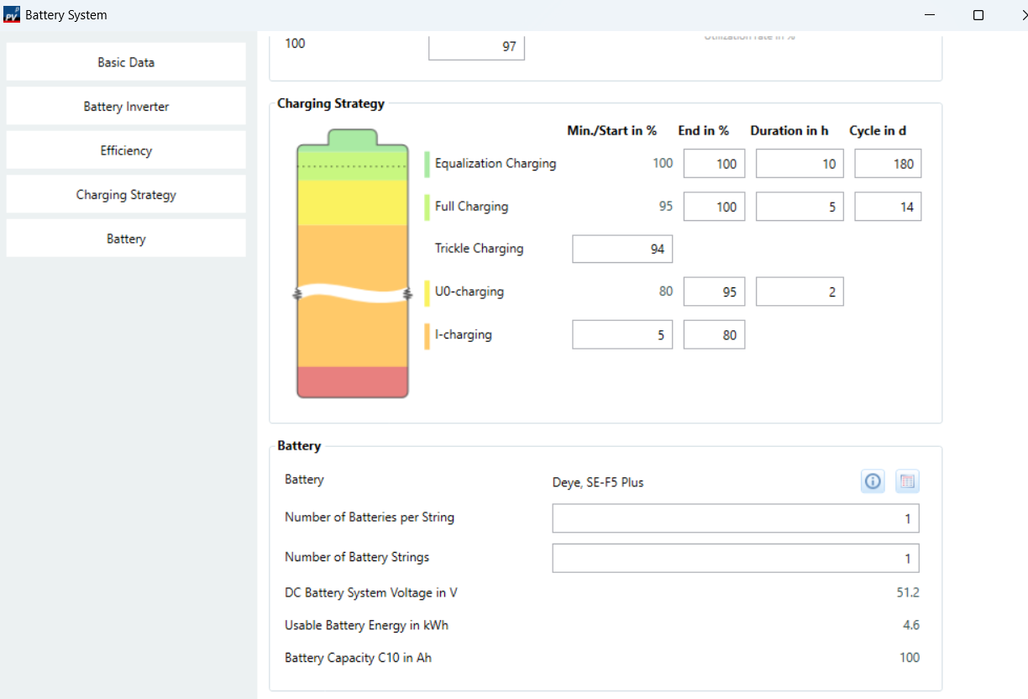Click the battery info icon
Screen dimensions: 1028x699
(873, 481)
